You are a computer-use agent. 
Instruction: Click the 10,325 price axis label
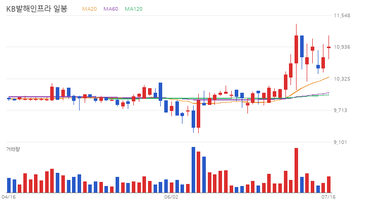(342, 79)
